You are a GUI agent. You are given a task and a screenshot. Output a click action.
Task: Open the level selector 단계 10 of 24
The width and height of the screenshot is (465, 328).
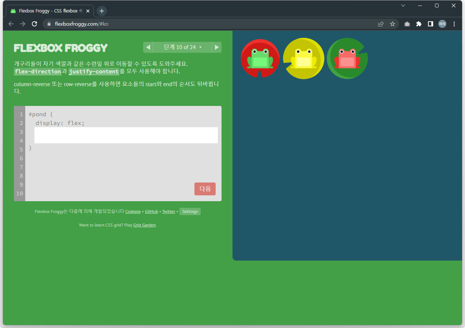pyautogui.click(x=182, y=47)
